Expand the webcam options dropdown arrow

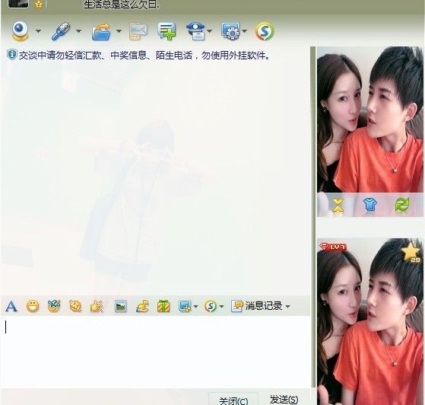(39, 31)
